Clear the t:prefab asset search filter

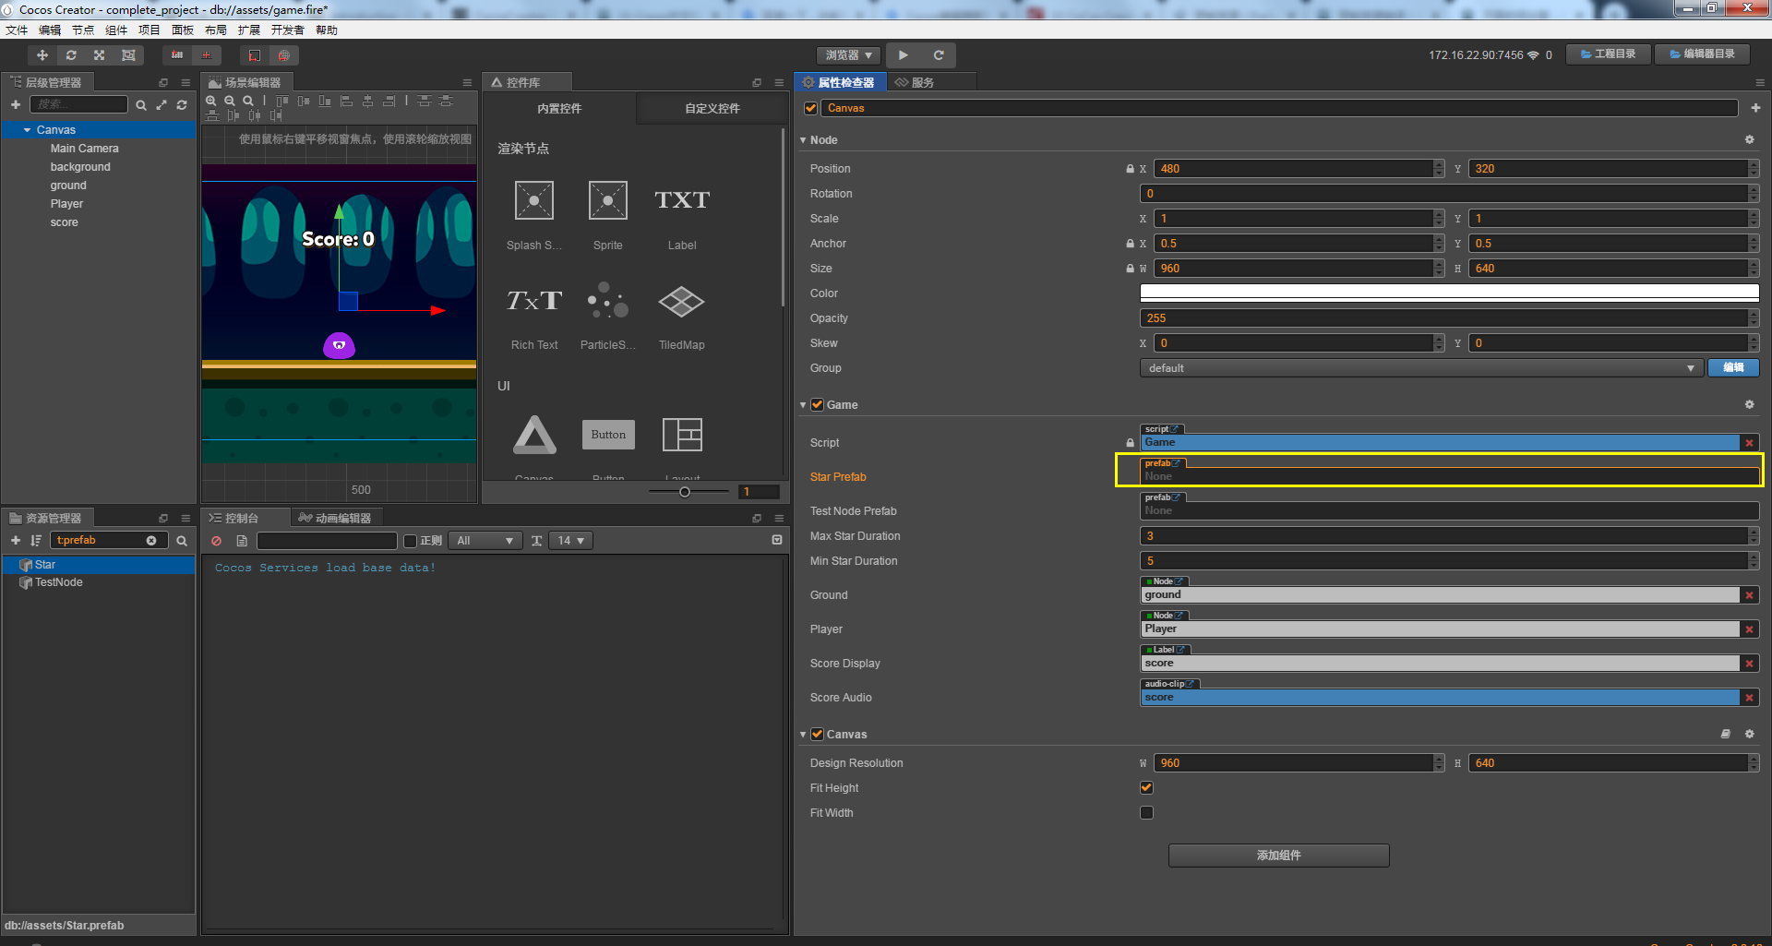click(151, 541)
